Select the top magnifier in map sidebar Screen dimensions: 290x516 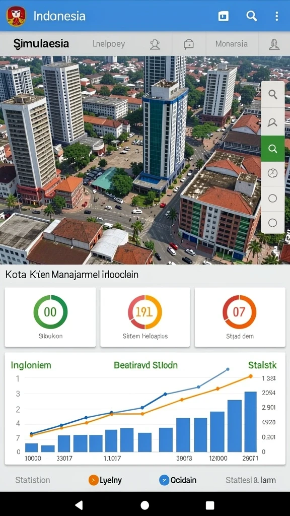(x=272, y=94)
